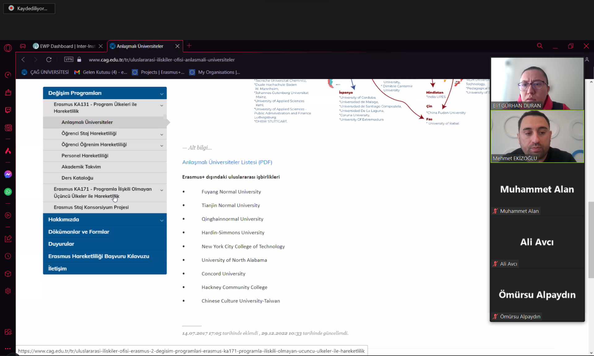Click 'Chinese Culture University-Taiwan' list entry
594x356 pixels.
pyautogui.click(x=241, y=301)
